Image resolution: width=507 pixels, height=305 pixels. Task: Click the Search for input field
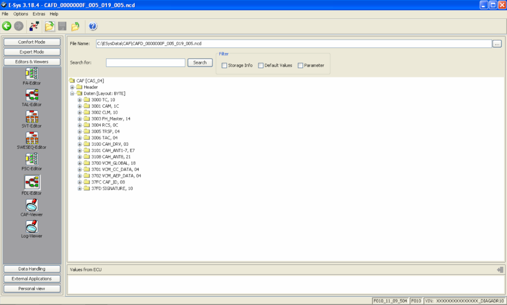click(146, 63)
